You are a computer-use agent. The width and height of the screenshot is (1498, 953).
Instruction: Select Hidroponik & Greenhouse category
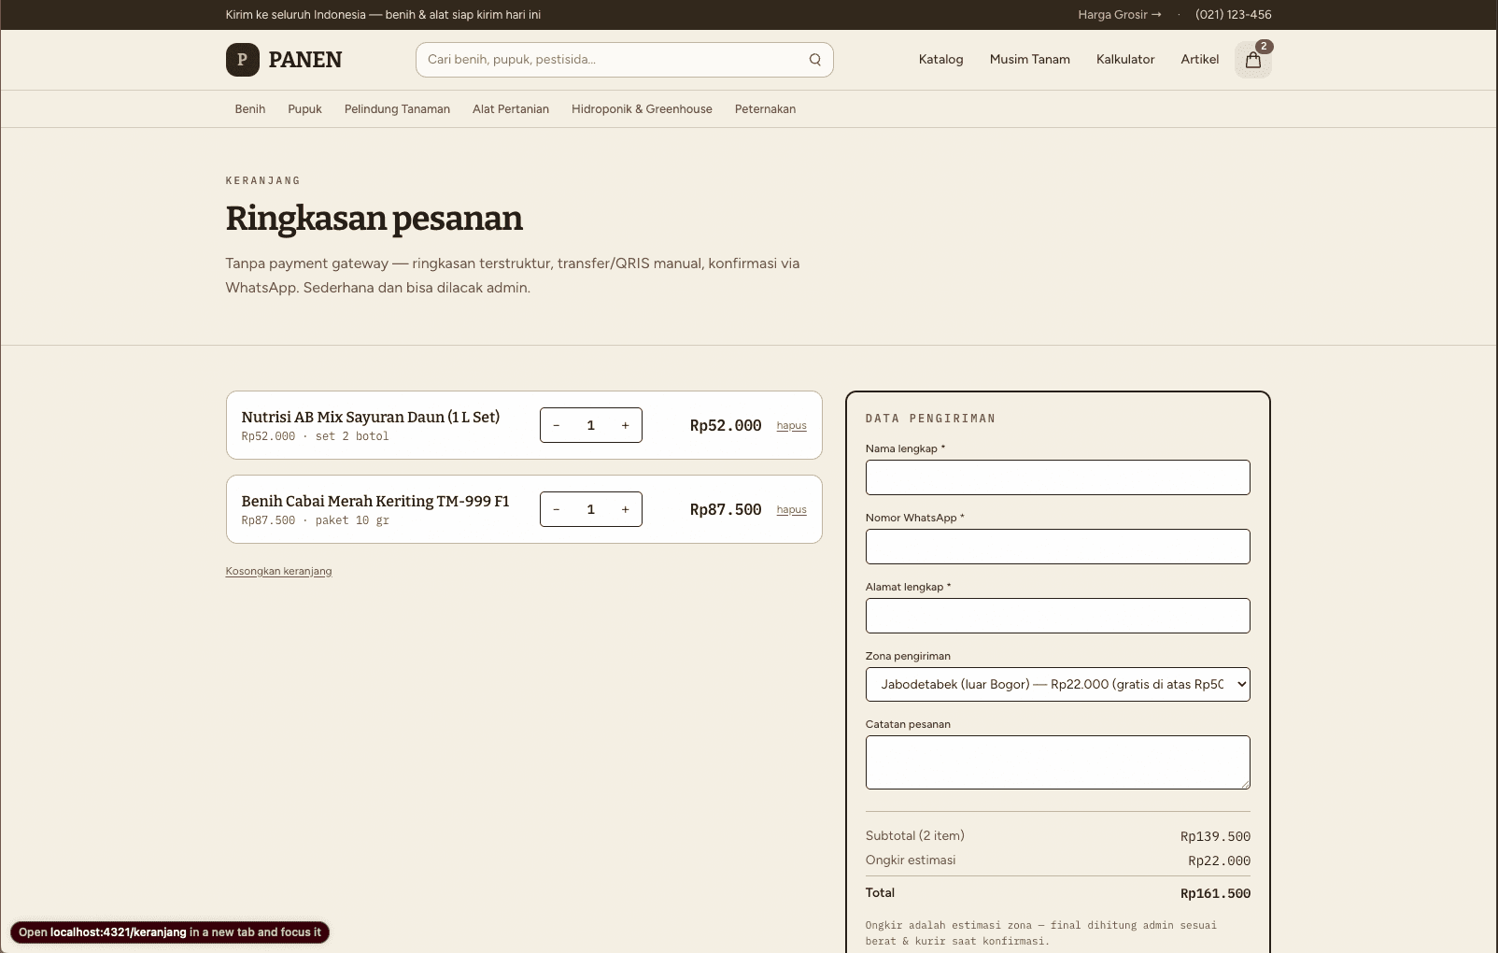pyautogui.click(x=642, y=109)
